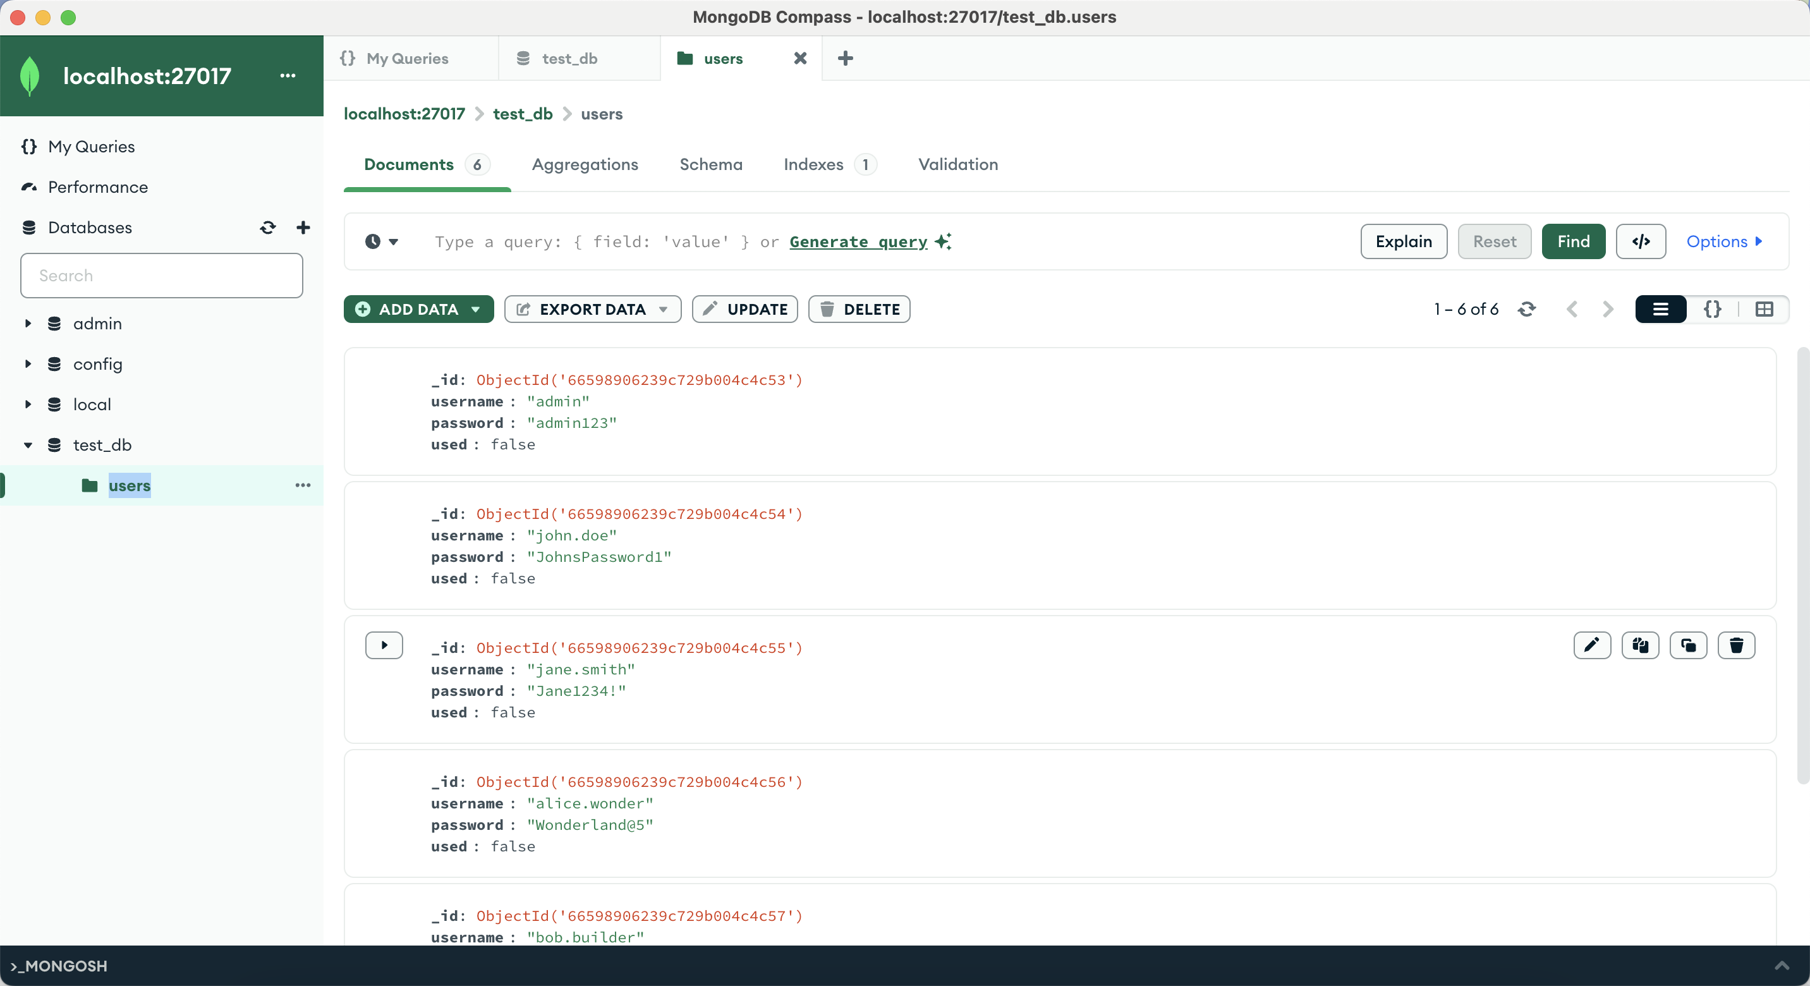This screenshot has width=1810, height=986.
Task: Click the "alice.wonder" username value
Action: [590, 803]
